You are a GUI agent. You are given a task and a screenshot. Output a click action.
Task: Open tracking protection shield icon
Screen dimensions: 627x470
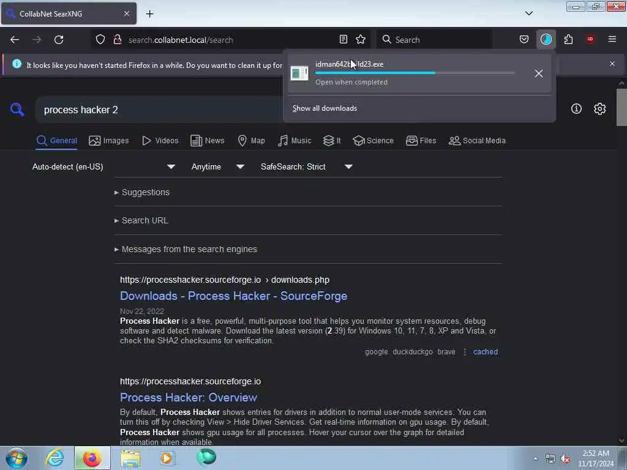click(100, 40)
